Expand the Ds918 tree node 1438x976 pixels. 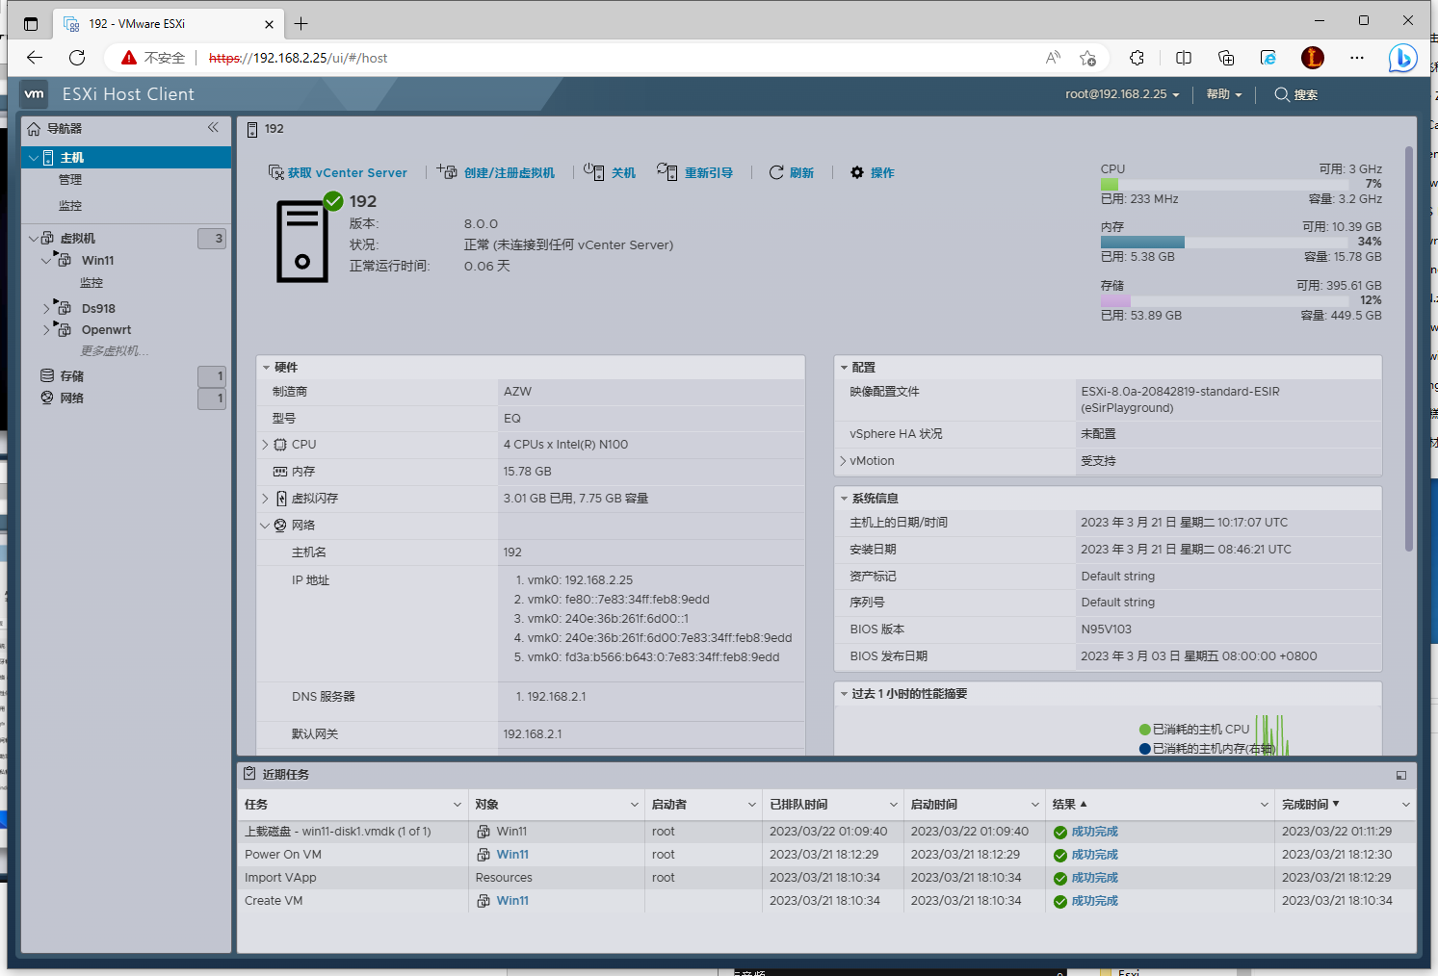46,308
